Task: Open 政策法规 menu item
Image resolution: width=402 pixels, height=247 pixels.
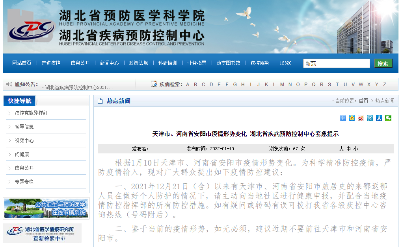Action: pyautogui.click(x=138, y=63)
